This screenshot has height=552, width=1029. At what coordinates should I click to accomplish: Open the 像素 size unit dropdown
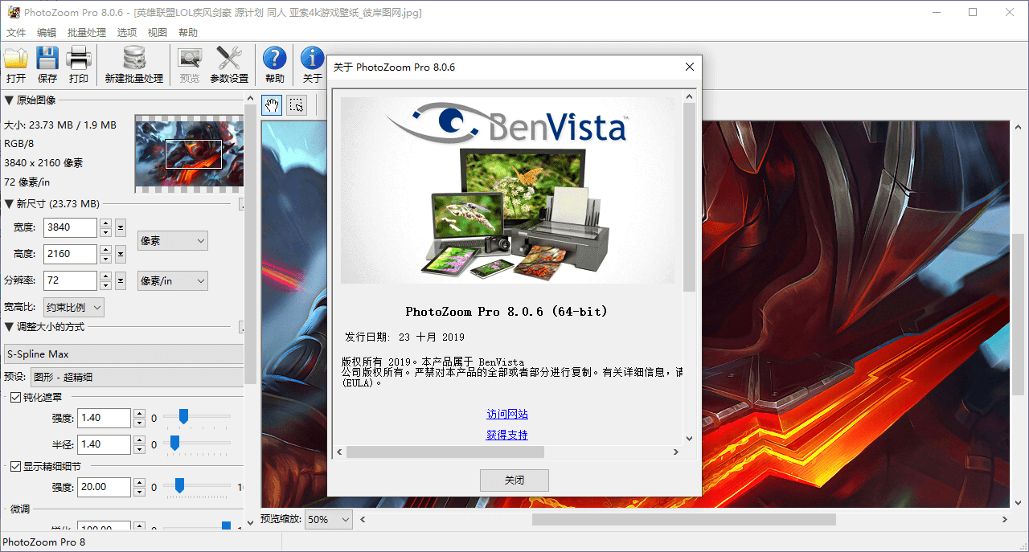pos(173,240)
